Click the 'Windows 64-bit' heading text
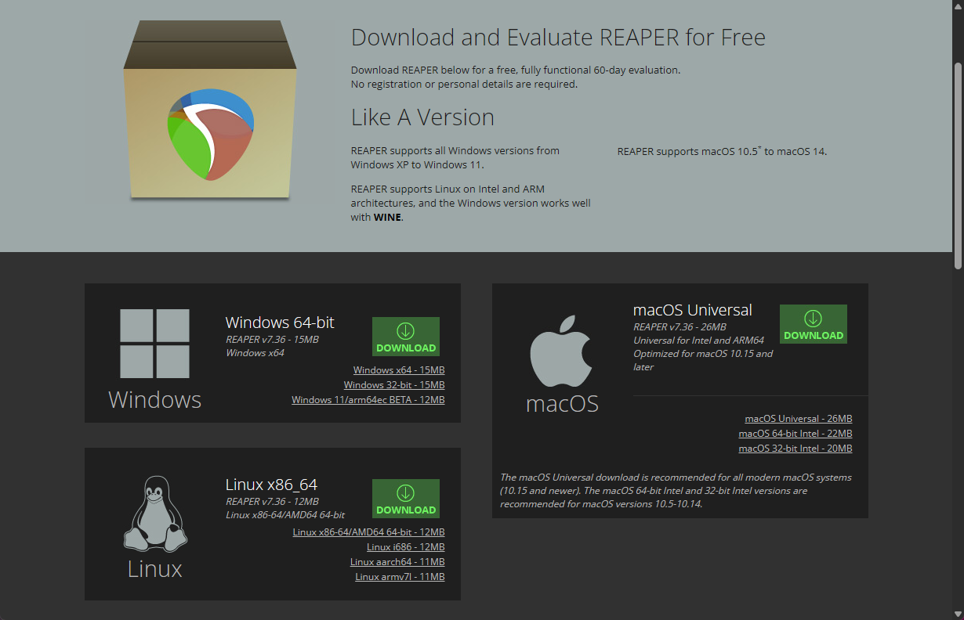The width and height of the screenshot is (964, 620). click(280, 323)
